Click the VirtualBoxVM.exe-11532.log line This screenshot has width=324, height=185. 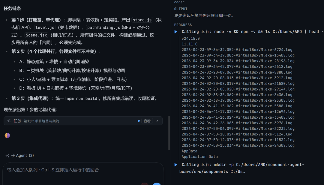click(x=238, y=140)
